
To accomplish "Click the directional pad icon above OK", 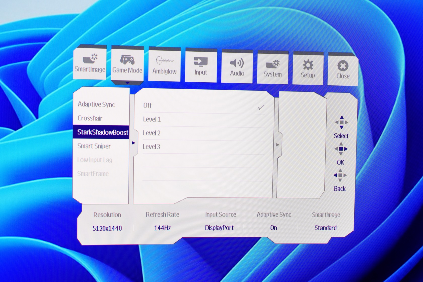I will [x=341, y=149].
